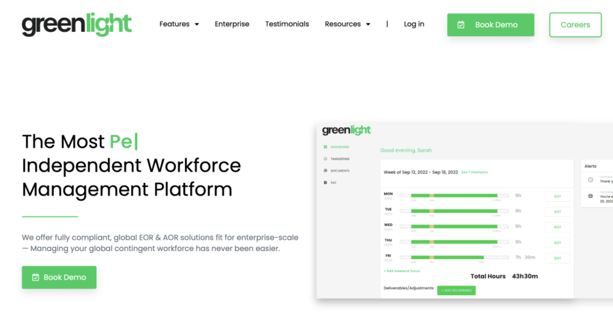Click the Alerts panel heading
This screenshot has height=313, width=613.
590,166
